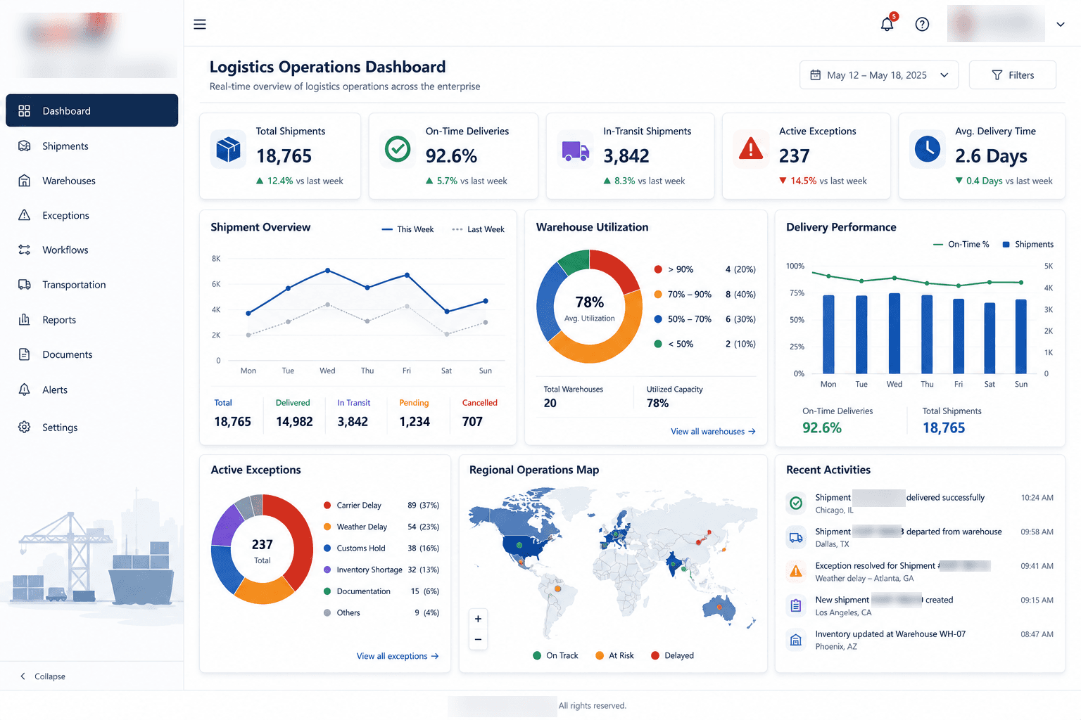The width and height of the screenshot is (1081, 720).
Task: Open the help question mark icon
Action: pos(922,25)
